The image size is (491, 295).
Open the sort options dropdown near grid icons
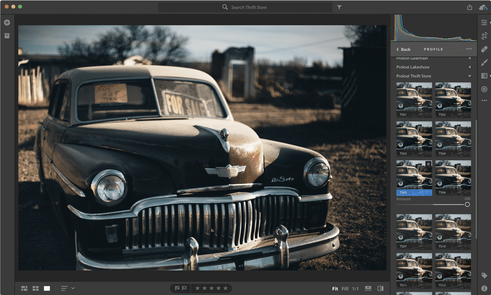[66, 288]
